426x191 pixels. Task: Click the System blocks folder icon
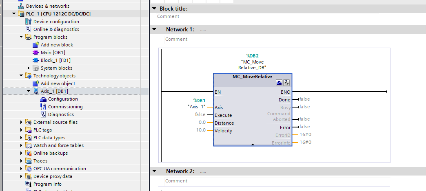pyautogui.click(x=36, y=68)
